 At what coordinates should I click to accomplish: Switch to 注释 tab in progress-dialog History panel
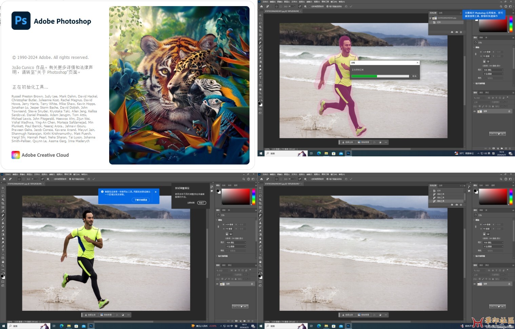point(441,13)
